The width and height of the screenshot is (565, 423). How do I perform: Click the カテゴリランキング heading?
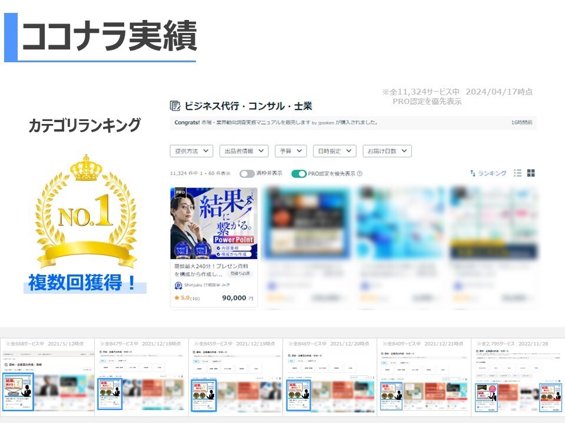point(85,125)
